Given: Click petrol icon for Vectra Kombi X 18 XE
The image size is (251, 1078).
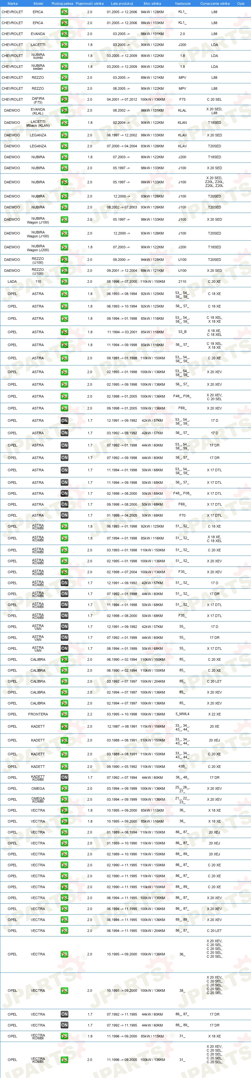Looking at the screenshot, I should [64, 1036].
